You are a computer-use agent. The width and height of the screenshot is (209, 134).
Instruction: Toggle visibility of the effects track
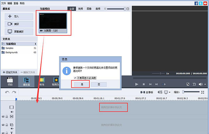(3, 117)
